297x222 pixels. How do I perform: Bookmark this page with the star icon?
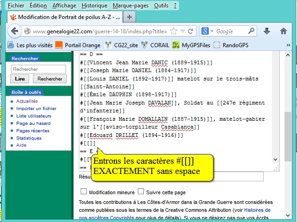click(173, 31)
